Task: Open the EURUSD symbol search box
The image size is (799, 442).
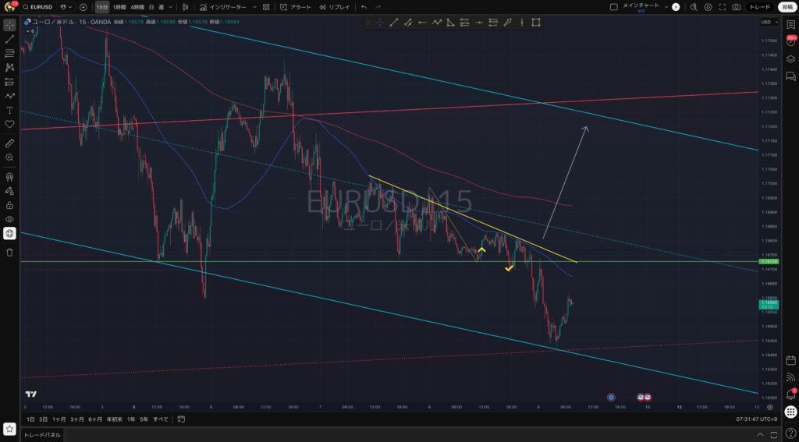Action: tap(38, 7)
